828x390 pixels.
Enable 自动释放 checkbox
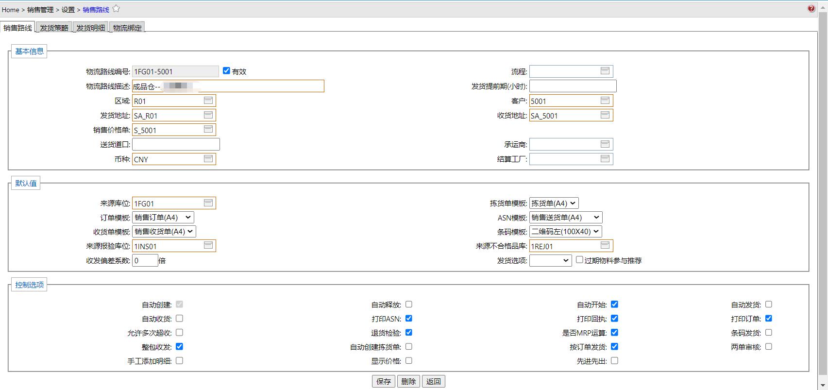pyautogui.click(x=409, y=304)
